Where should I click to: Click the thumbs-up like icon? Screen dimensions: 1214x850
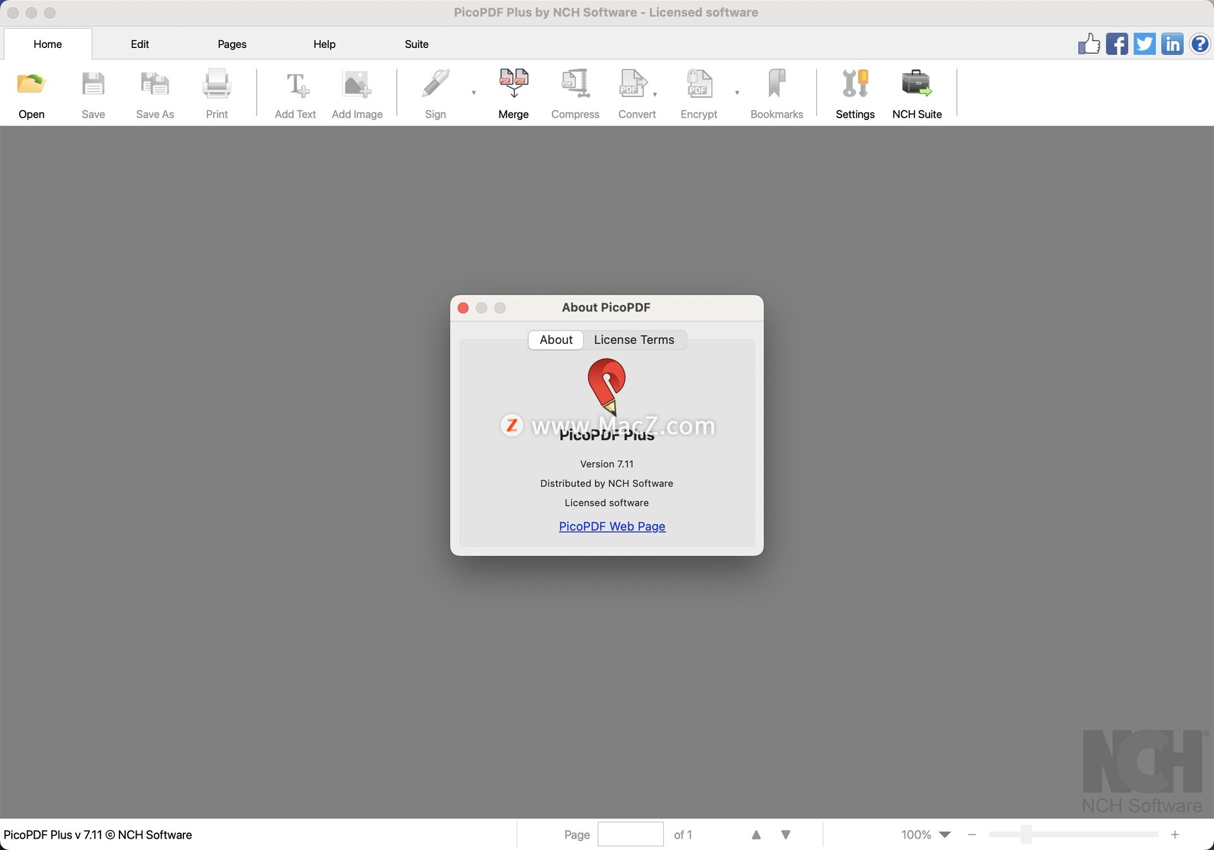(x=1089, y=44)
